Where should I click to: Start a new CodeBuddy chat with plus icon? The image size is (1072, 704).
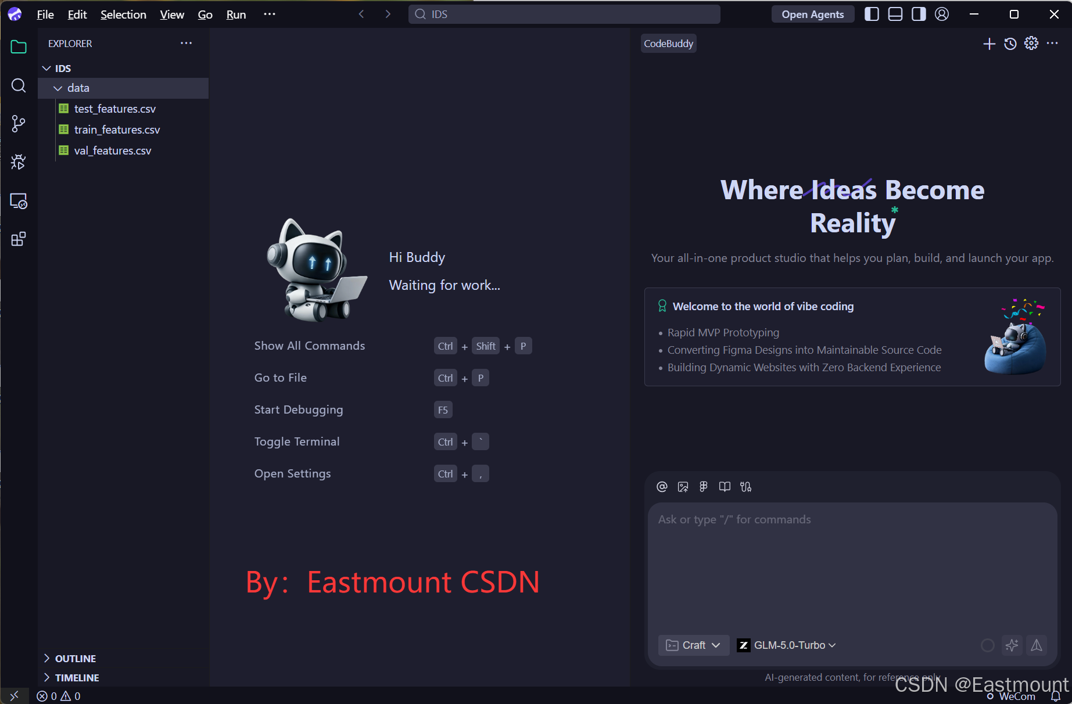coord(989,44)
